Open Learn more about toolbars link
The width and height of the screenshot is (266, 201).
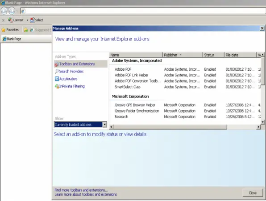pyautogui.click(x=86, y=194)
